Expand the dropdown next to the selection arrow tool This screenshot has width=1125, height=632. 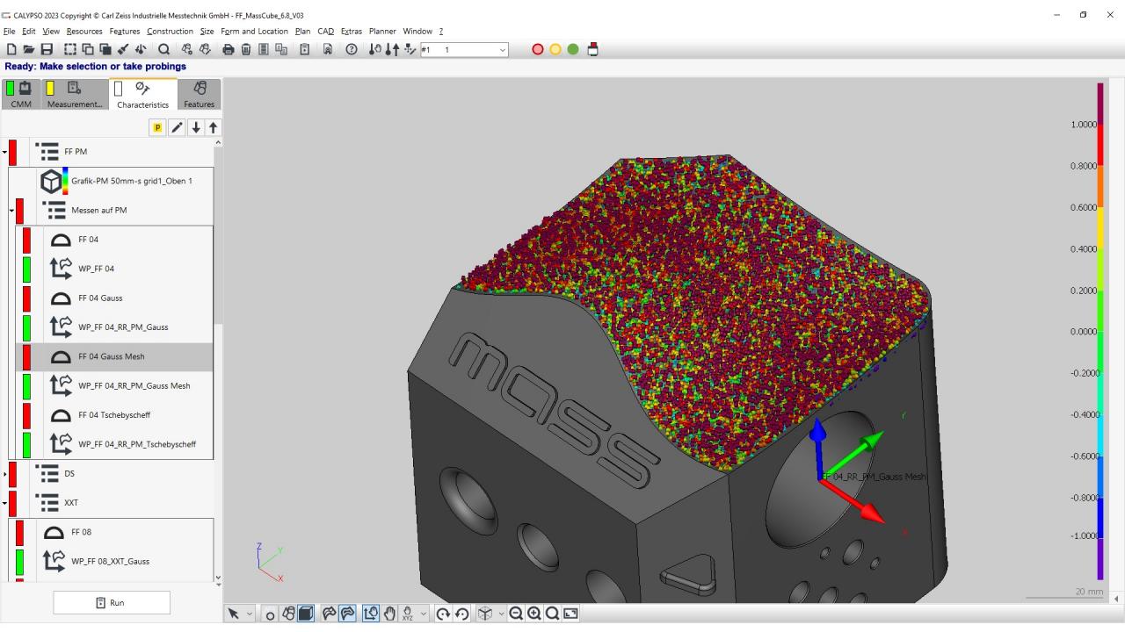tap(250, 613)
